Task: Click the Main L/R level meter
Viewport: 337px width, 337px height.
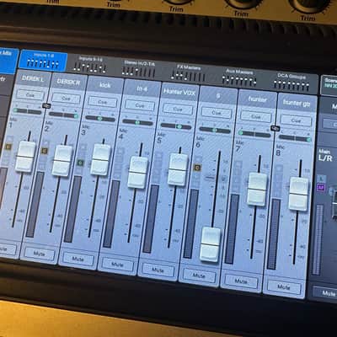Action: (318, 239)
